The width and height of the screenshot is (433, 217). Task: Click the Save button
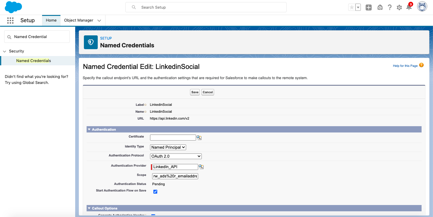pyautogui.click(x=195, y=92)
